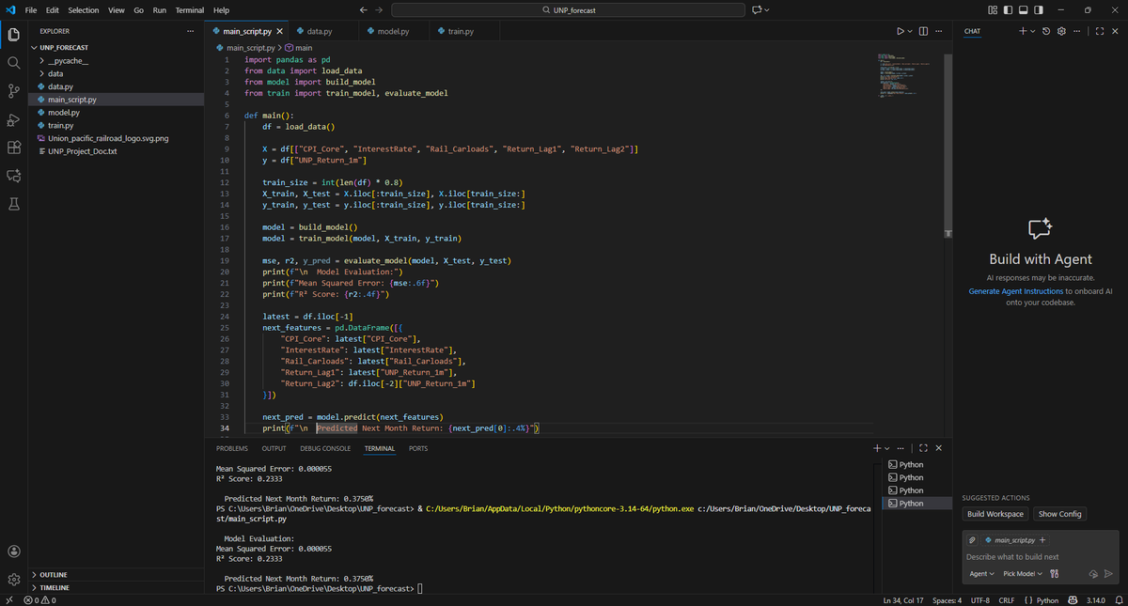Open the Explorer view in activity bar
The image size is (1128, 606).
[x=13, y=35]
